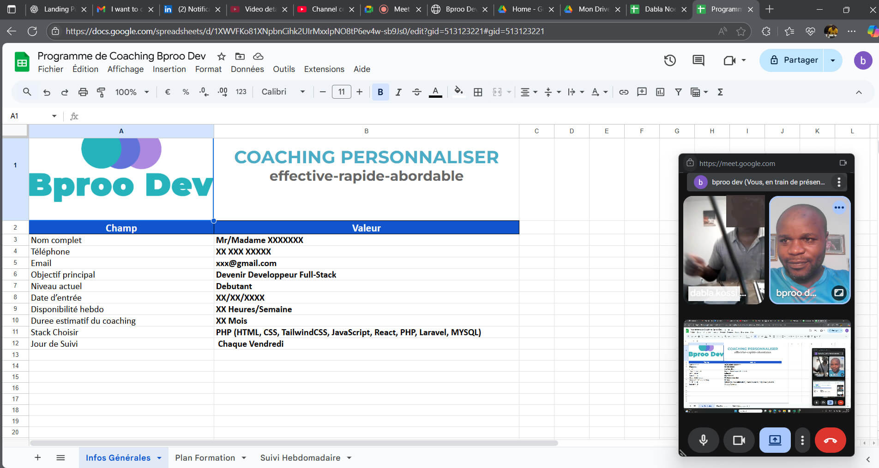Open the Insertion menu

click(x=169, y=69)
